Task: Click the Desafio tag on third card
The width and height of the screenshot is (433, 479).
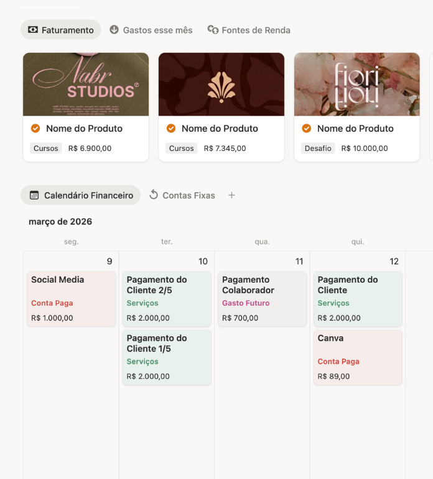Action: 318,148
